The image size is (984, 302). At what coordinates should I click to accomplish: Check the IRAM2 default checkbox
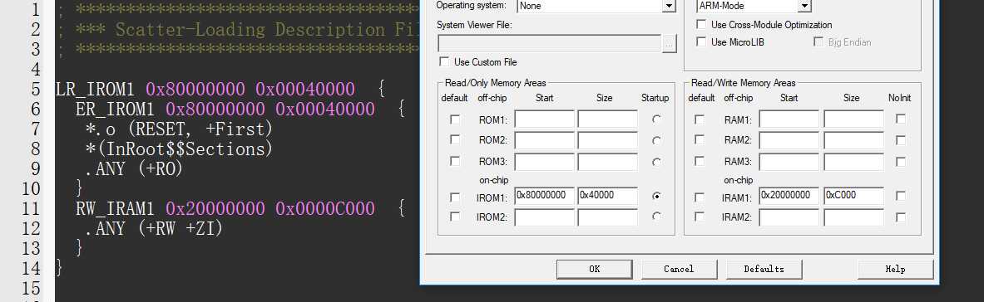coord(700,217)
